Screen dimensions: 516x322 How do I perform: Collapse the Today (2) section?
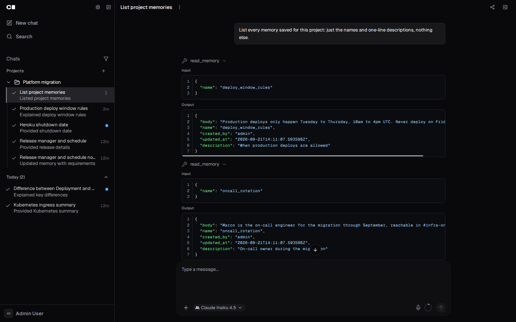[x=106, y=177]
